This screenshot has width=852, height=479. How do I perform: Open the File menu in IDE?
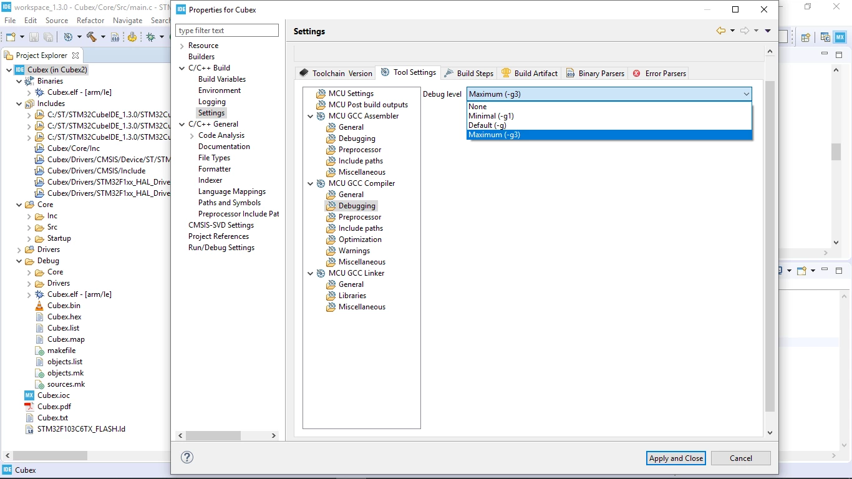10,21
